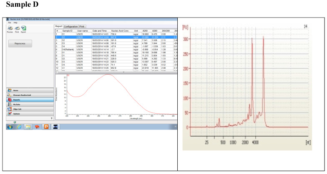Open My Data in sidebar
This screenshot has width=327, height=174.
coord(30,104)
